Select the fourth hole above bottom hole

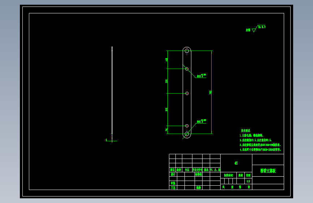coord(187,126)
